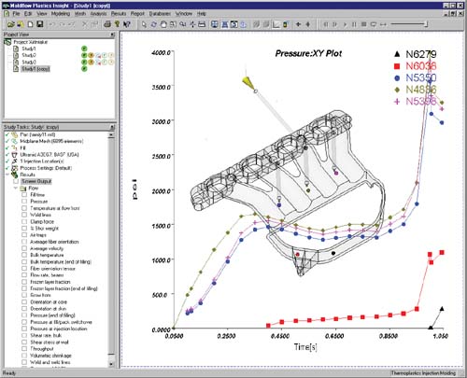Collapse the Study Tasks panel header arrow
This screenshot has height=378, width=467.
[x=112, y=127]
